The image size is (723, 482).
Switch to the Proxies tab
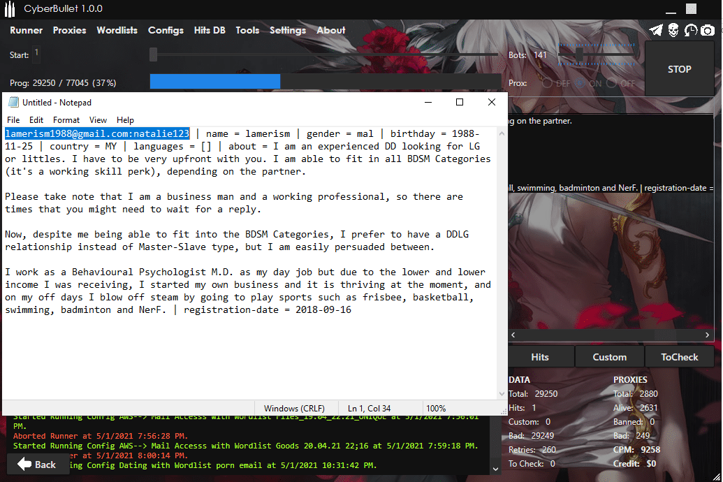tap(70, 31)
